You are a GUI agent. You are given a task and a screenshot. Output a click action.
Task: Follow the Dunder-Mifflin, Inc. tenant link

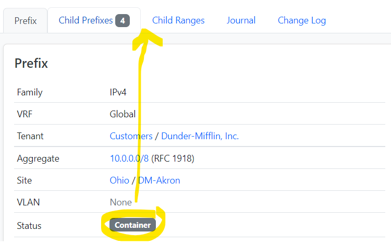click(x=200, y=136)
